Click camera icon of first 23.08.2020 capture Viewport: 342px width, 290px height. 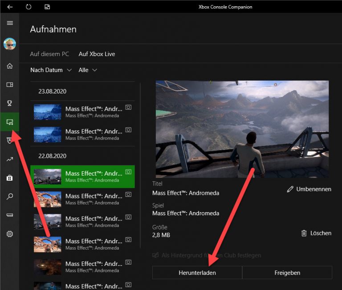coord(128,107)
